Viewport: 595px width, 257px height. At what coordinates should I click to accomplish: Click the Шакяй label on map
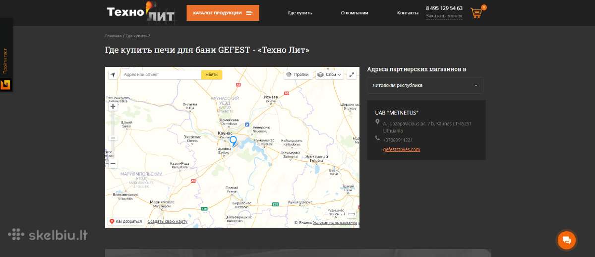[x=126, y=123]
